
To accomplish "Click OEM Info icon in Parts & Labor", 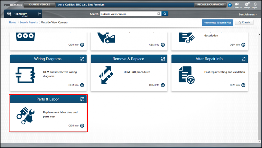I will [82, 126].
